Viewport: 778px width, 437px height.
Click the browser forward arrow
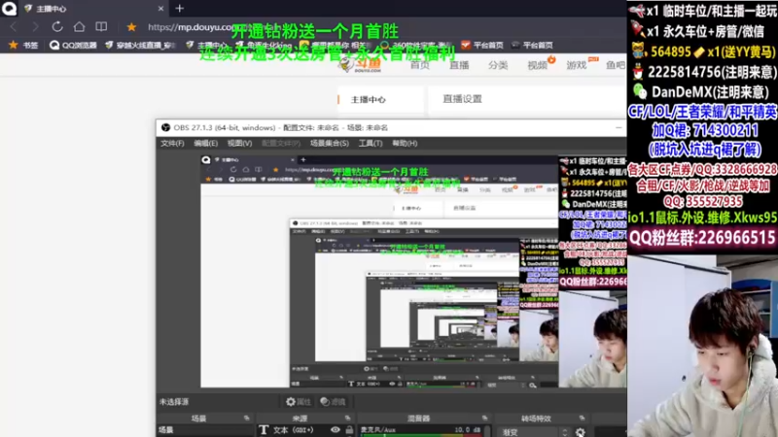tap(35, 27)
